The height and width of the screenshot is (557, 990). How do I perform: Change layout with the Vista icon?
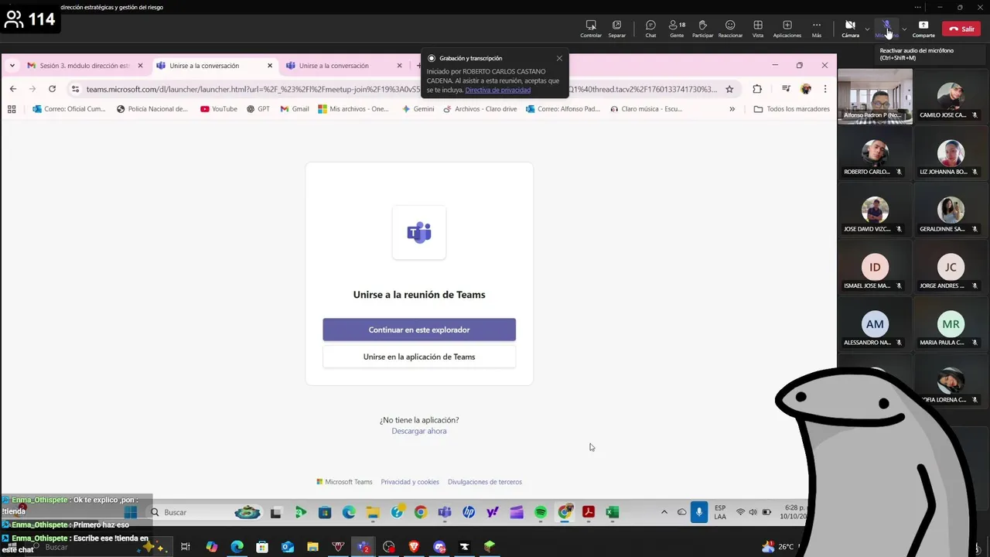click(758, 29)
